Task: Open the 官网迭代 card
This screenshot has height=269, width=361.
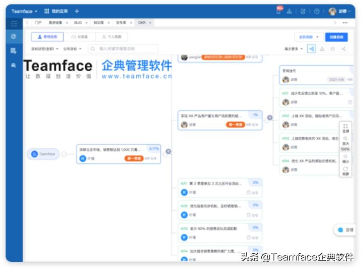Action: tap(316, 75)
